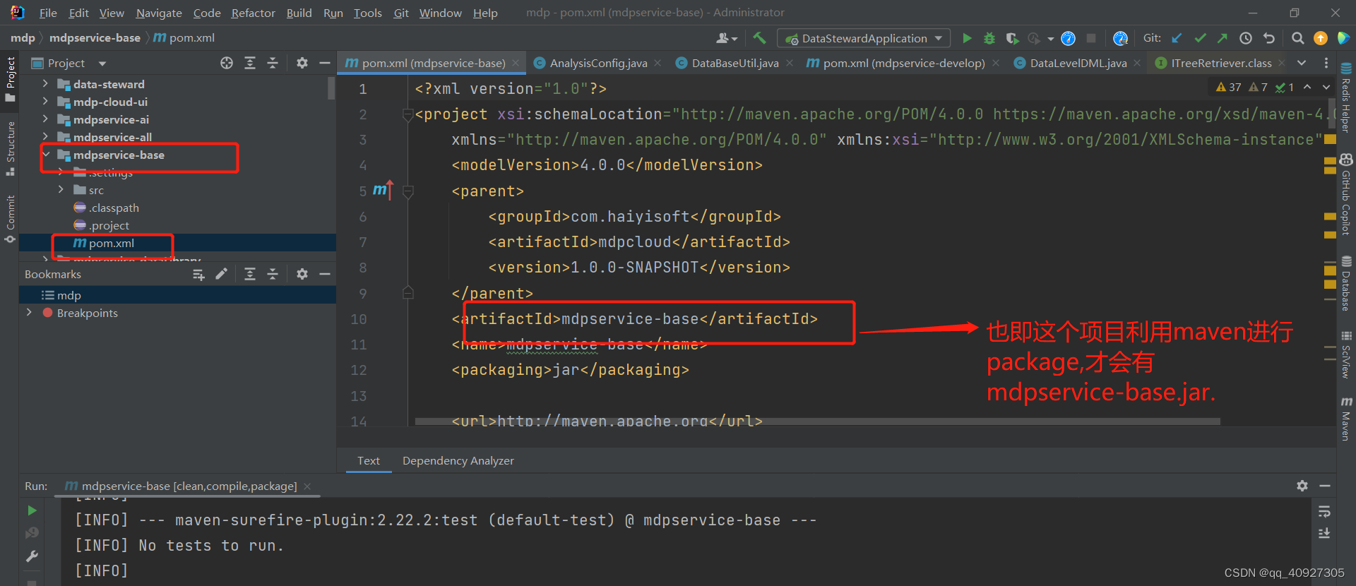This screenshot has width=1356, height=586.
Task: Commit changes with green checkmark
Action: (1200, 38)
